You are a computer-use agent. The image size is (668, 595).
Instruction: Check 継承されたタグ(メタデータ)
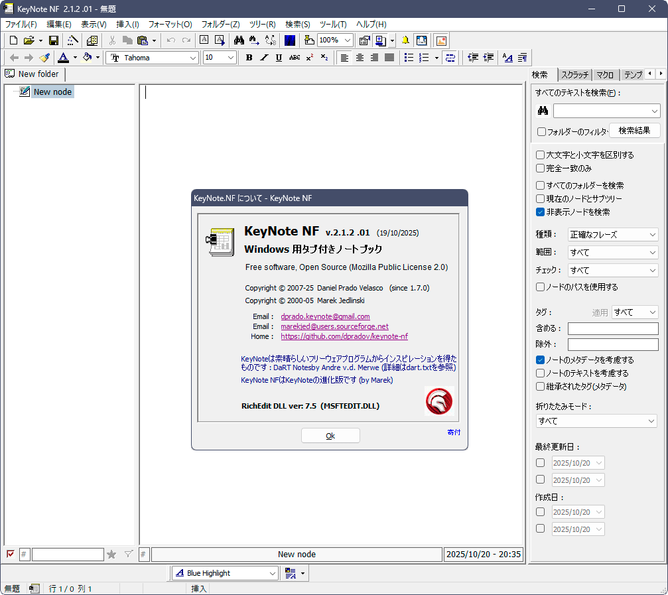(x=540, y=386)
